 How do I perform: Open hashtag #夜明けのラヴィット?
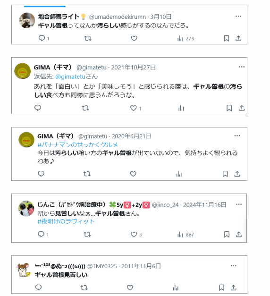pyautogui.click(x=66, y=221)
